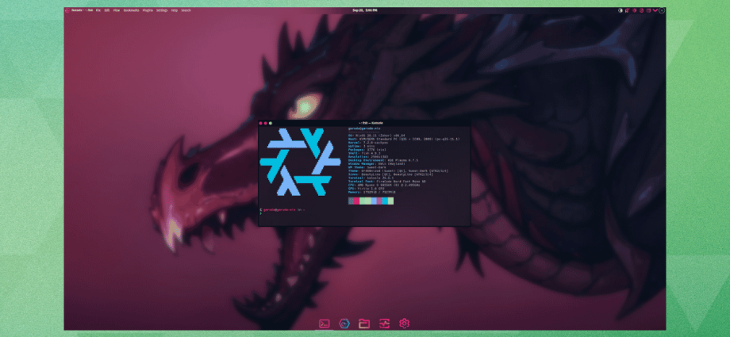Click the Desktop Environment line
Image resolution: width=730 pixels, height=337 pixels.
pyautogui.click(x=383, y=161)
